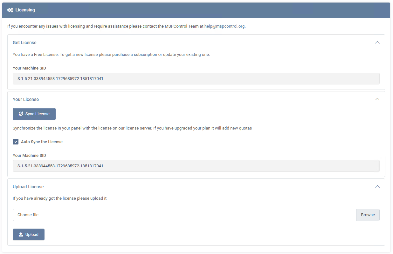Viewport: 393px width, 254px height.
Task: Collapse the Upload License section chevron
Action: coord(377,187)
